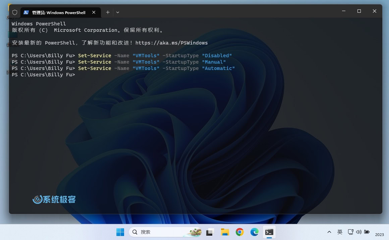Image resolution: width=389 pixels, height=240 pixels.
Task: Launch Microsoft Edge from taskbar
Action: tap(254, 232)
